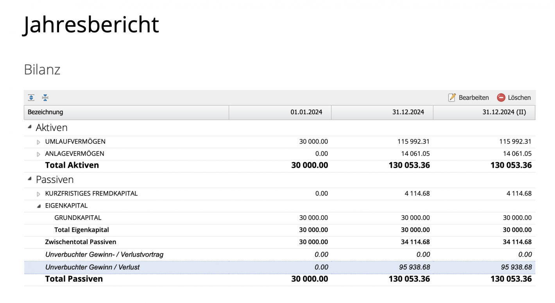Collapse the Passiven section
Screen dimensions: 555x303
[x=29, y=178]
